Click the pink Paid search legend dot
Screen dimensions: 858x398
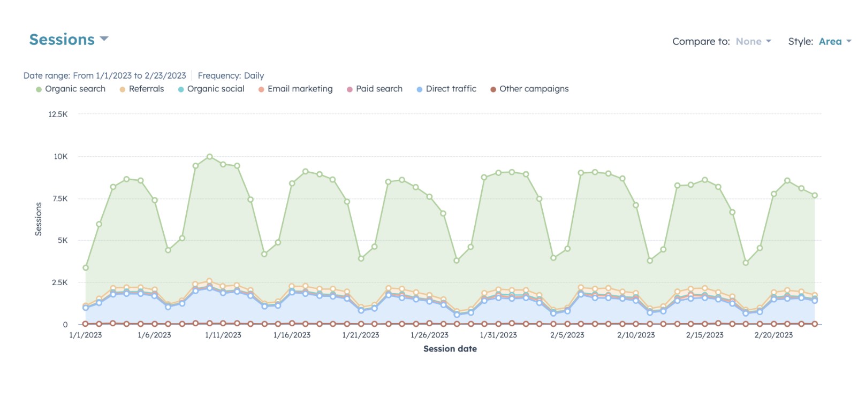click(x=350, y=89)
